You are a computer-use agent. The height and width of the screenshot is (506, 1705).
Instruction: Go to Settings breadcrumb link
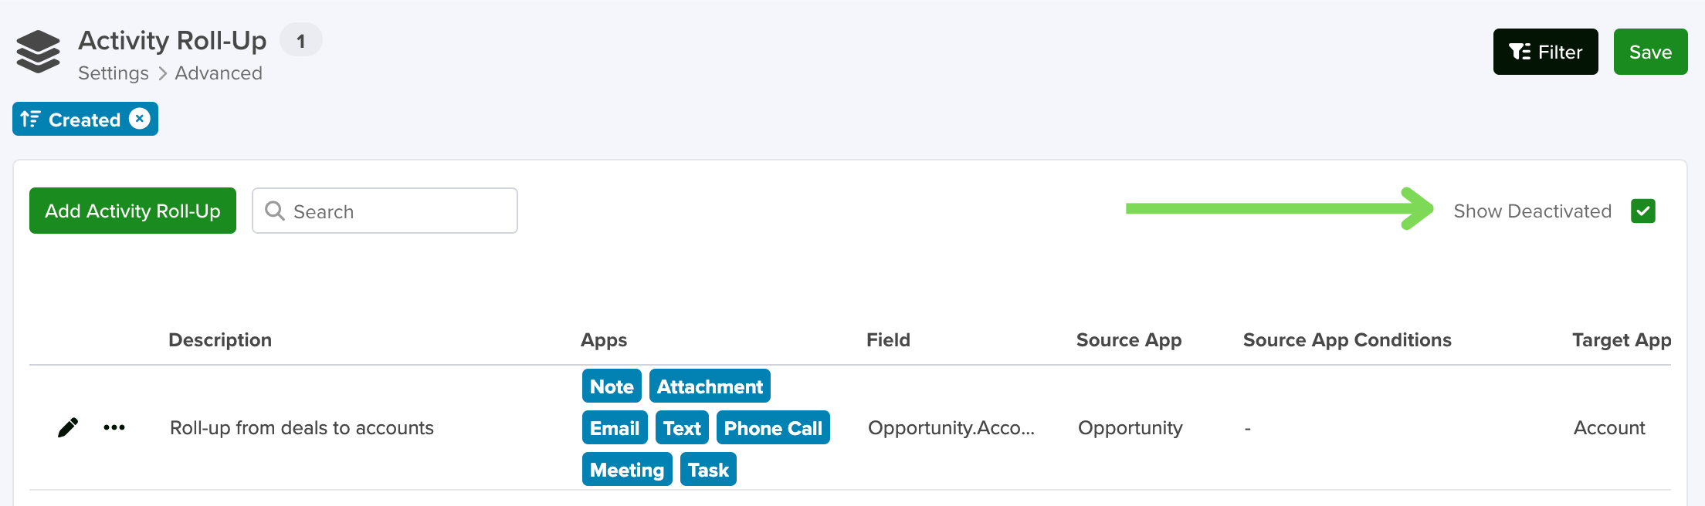(114, 73)
